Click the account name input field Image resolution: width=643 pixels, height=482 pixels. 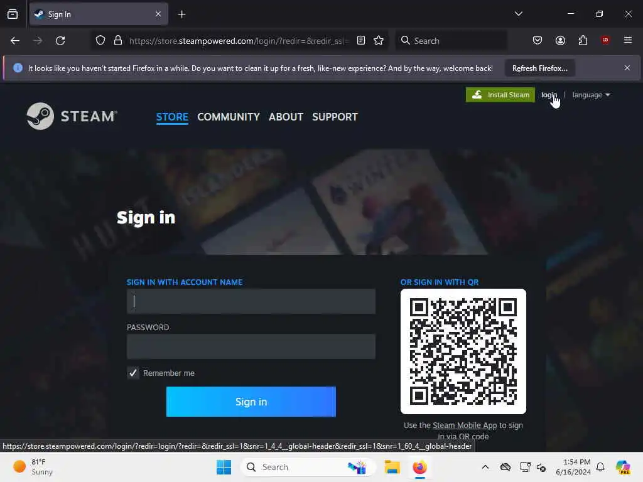pyautogui.click(x=251, y=301)
